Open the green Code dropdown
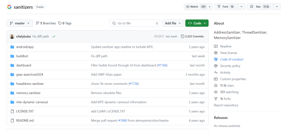 197,23
